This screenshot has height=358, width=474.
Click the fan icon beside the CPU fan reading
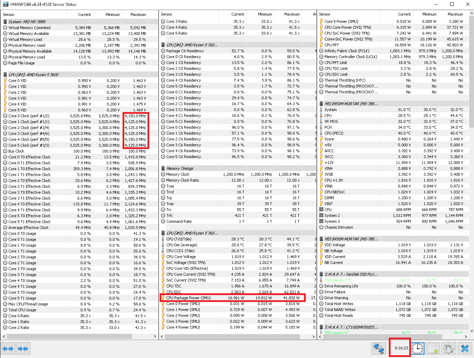pyautogui.click(x=322, y=210)
